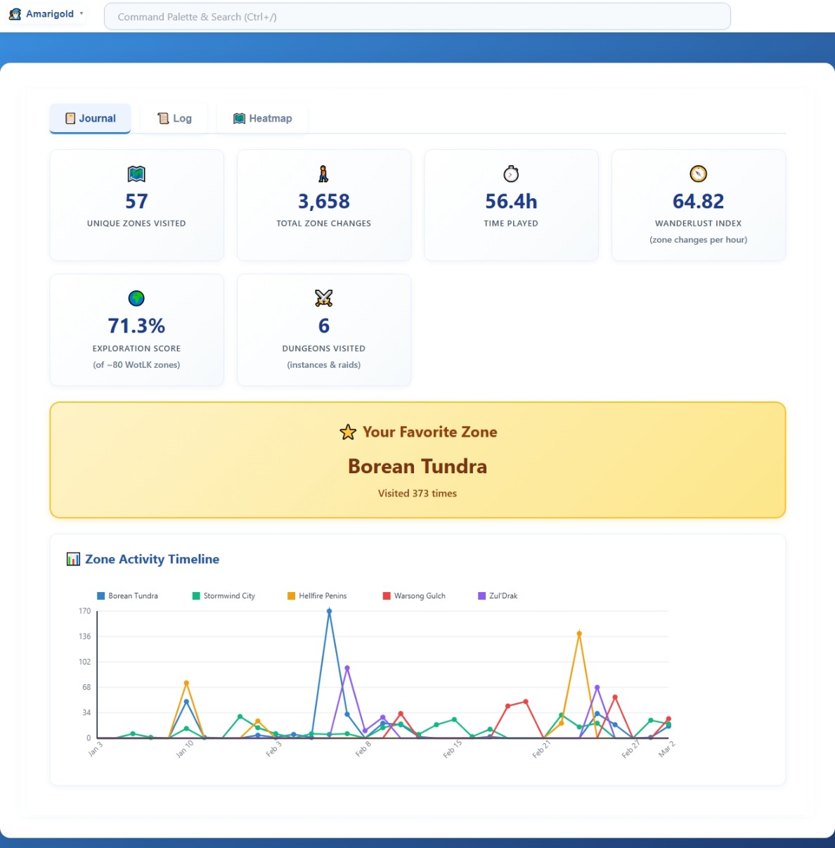Click the Borean Tundra favorite zone banner
The image size is (835, 848).
coord(417,466)
